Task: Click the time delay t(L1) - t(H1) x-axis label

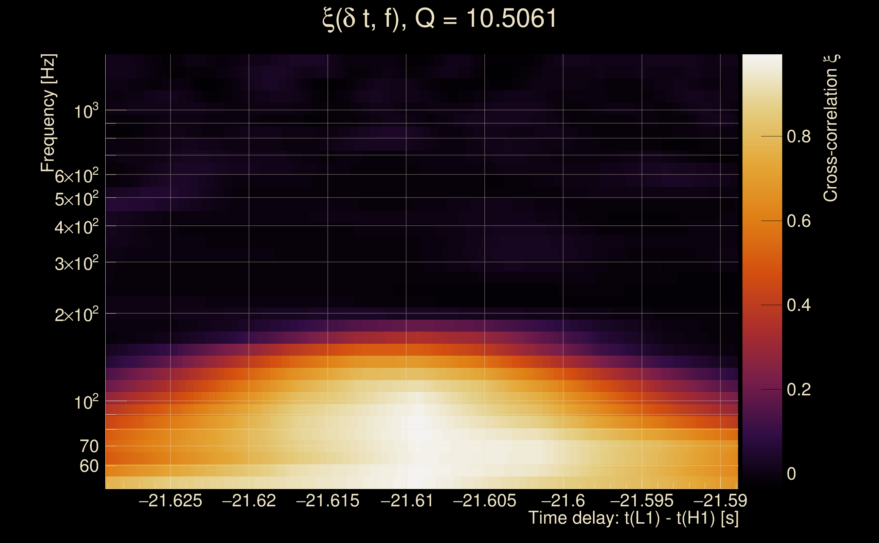Action: click(x=633, y=518)
